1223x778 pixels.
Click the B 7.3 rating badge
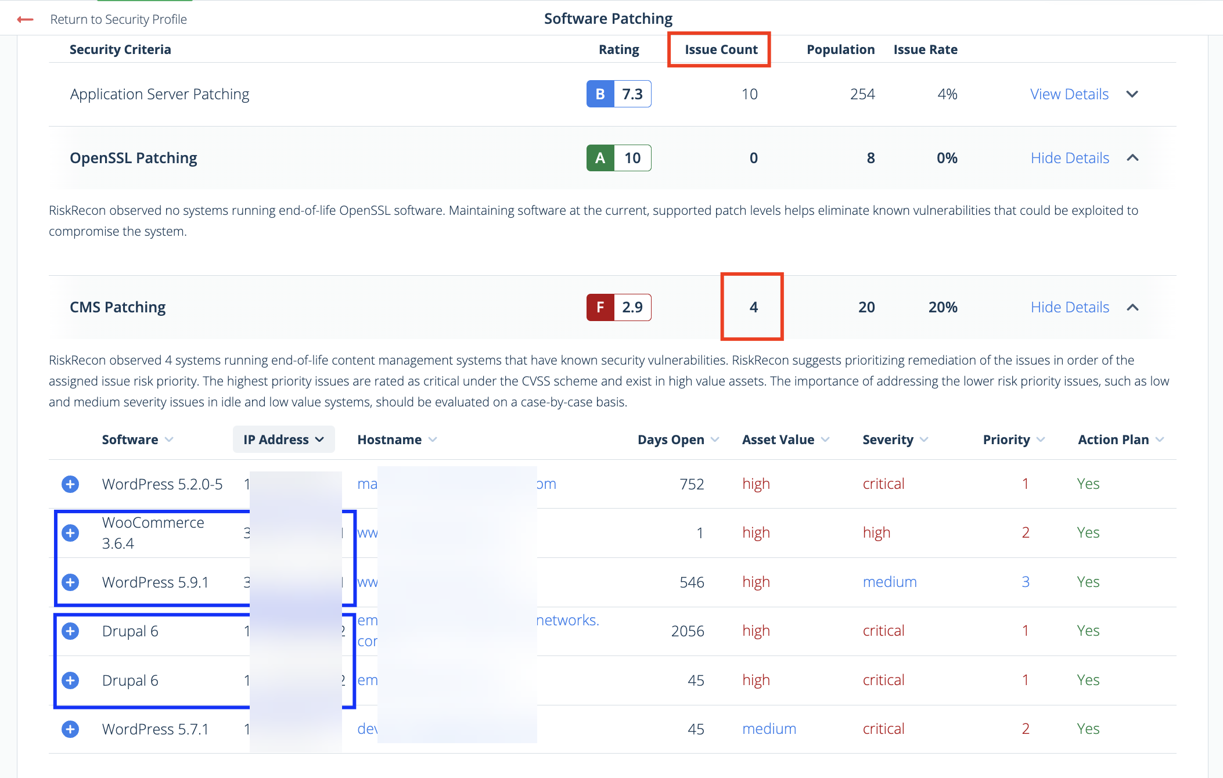(x=618, y=94)
